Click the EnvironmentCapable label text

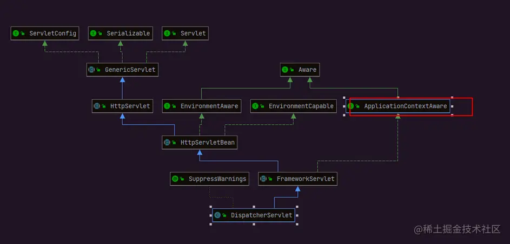[301, 106]
